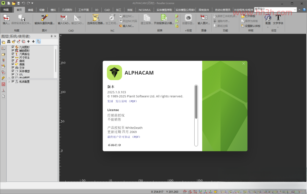307x194 pixels.
Task: Click the New file icon in title bar
Action: click(9, 3)
